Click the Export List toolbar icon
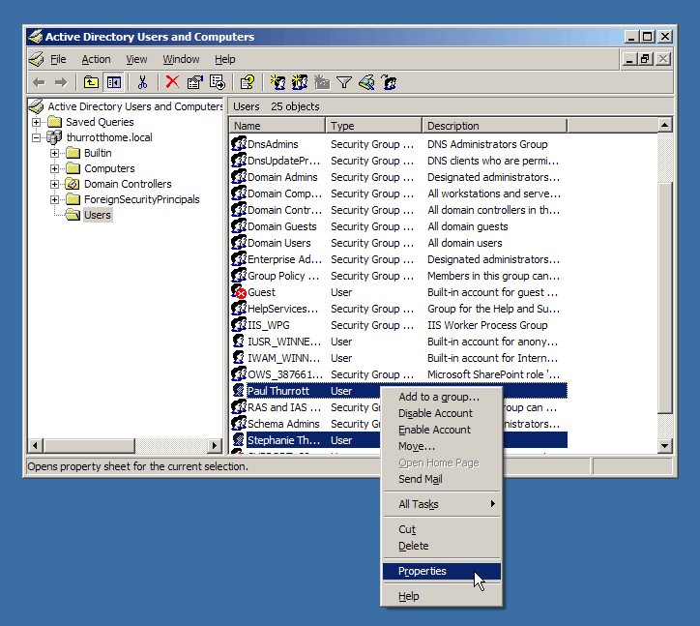This screenshot has width=700, height=626. click(x=218, y=82)
